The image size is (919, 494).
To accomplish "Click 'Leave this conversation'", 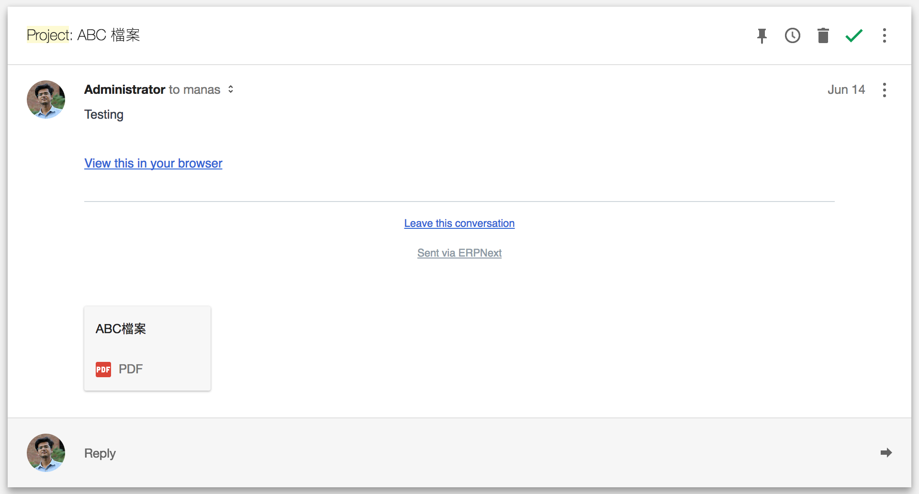I will click(x=459, y=223).
